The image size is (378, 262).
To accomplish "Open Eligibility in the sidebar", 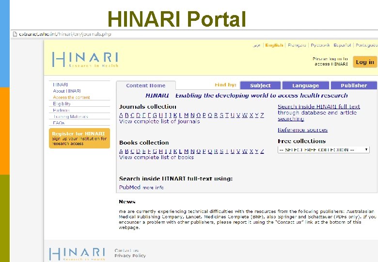I will pos(62,104).
